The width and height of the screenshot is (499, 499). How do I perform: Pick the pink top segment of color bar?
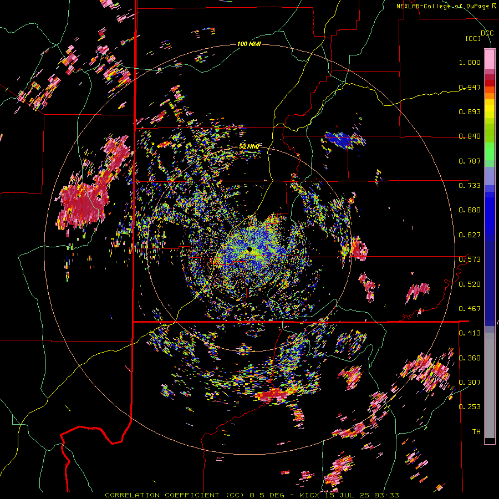(x=490, y=59)
